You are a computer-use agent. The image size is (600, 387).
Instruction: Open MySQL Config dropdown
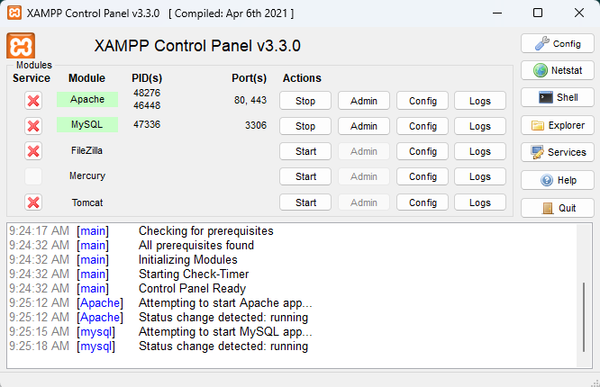[423, 126]
